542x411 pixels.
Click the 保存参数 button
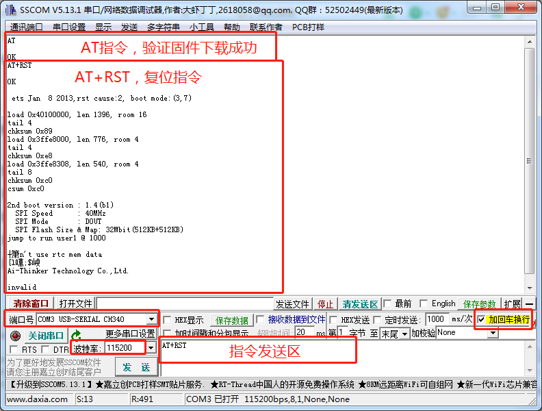[479, 304]
